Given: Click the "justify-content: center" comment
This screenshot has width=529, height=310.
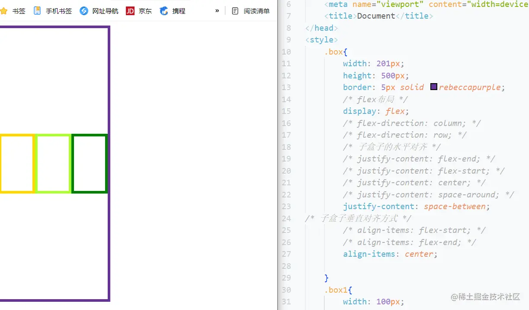Looking at the screenshot, I should tap(414, 183).
